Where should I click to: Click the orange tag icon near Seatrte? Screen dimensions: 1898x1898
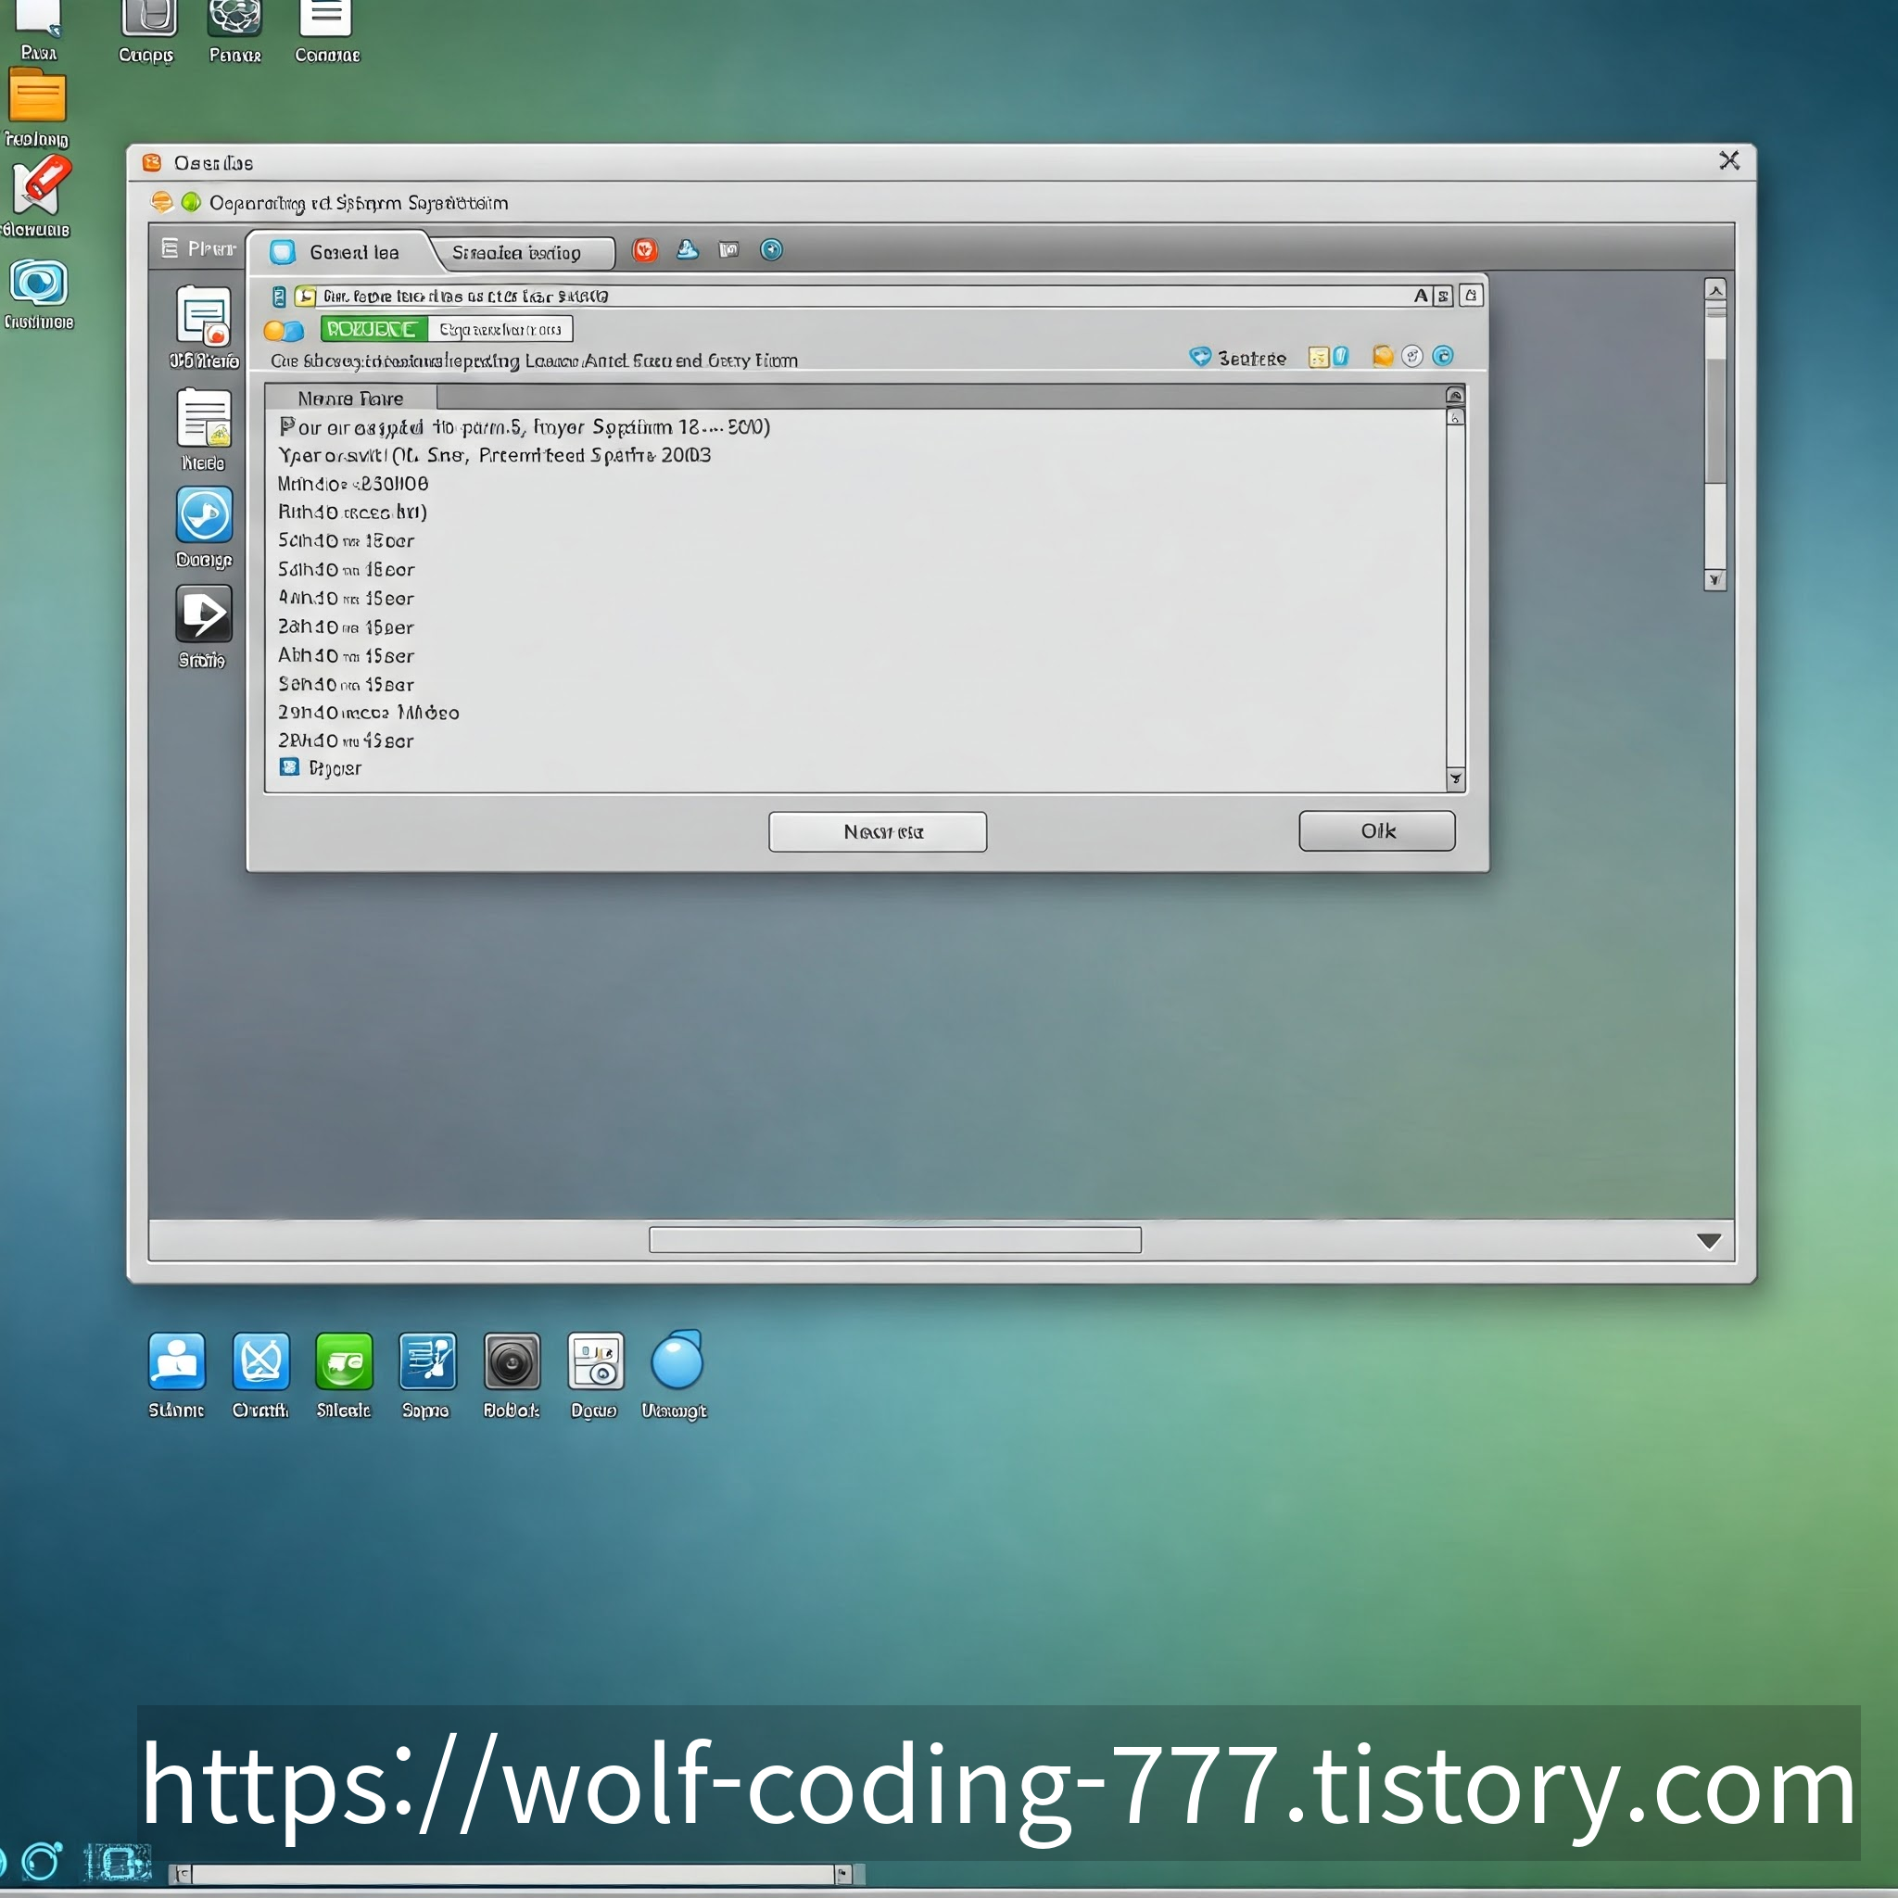coord(1384,357)
